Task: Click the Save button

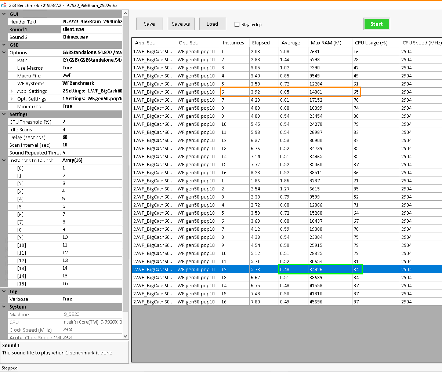Action: [149, 24]
